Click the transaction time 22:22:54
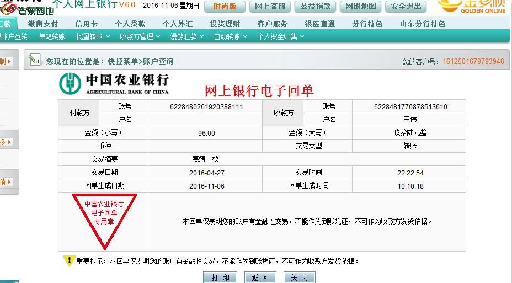Viewport: 512px width, 283px height. tap(410, 173)
